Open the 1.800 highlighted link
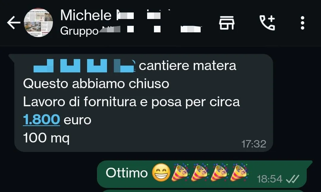 pyautogui.click(x=41, y=120)
